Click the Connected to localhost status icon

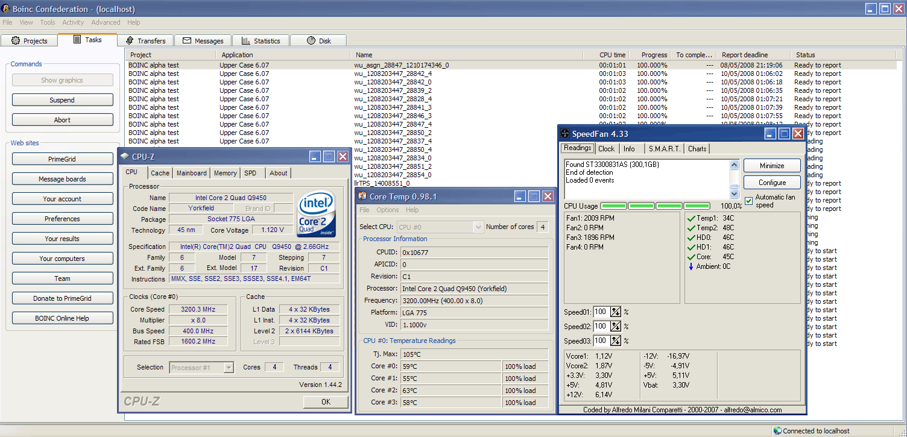click(x=777, y=431)
